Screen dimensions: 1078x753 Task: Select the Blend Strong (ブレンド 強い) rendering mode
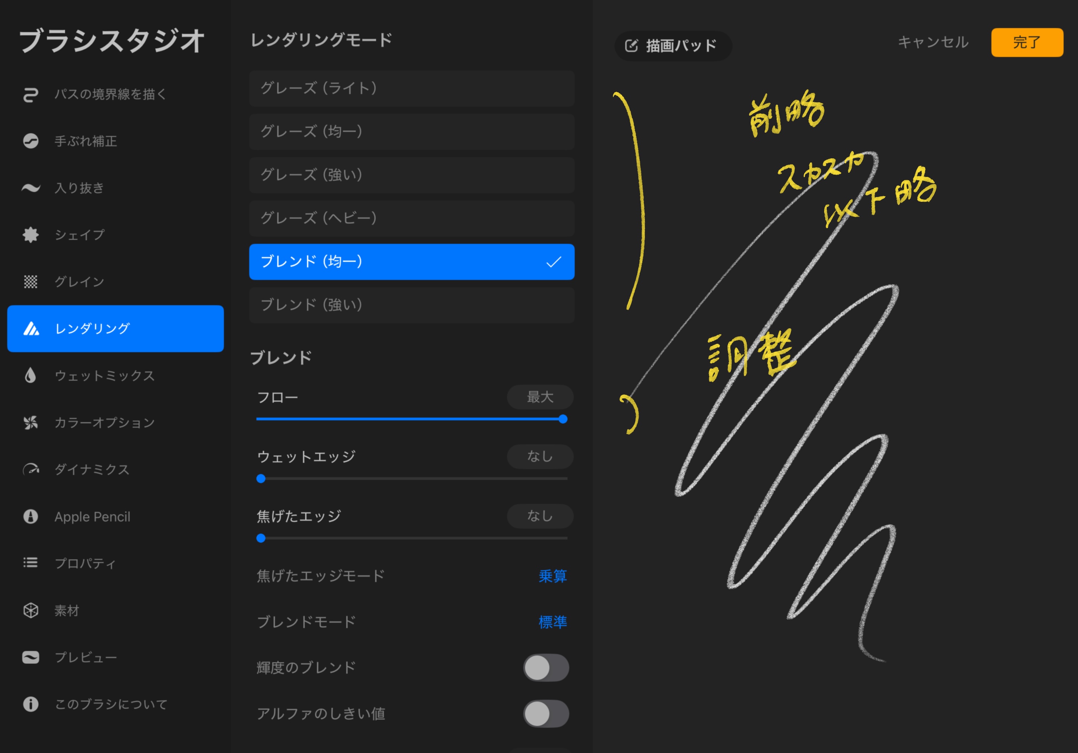[x=411, y=305]
